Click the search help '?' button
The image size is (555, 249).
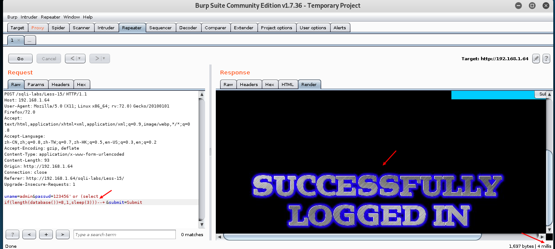(12, 234)
